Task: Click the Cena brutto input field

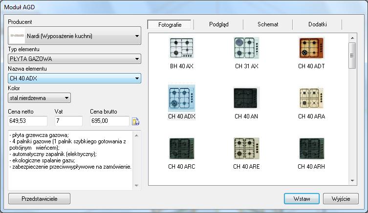Action: pos(109,121)
